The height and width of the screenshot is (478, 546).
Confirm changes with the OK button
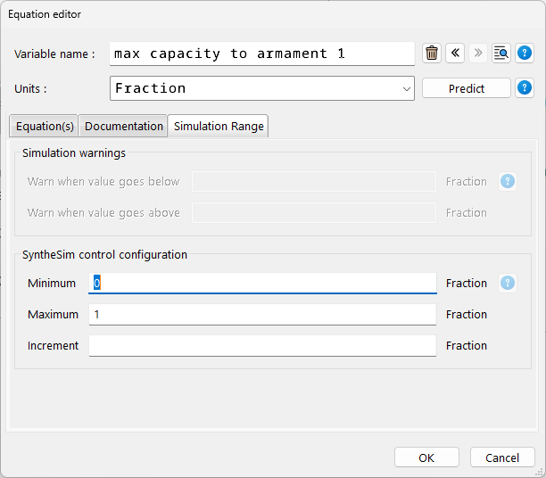426,457
